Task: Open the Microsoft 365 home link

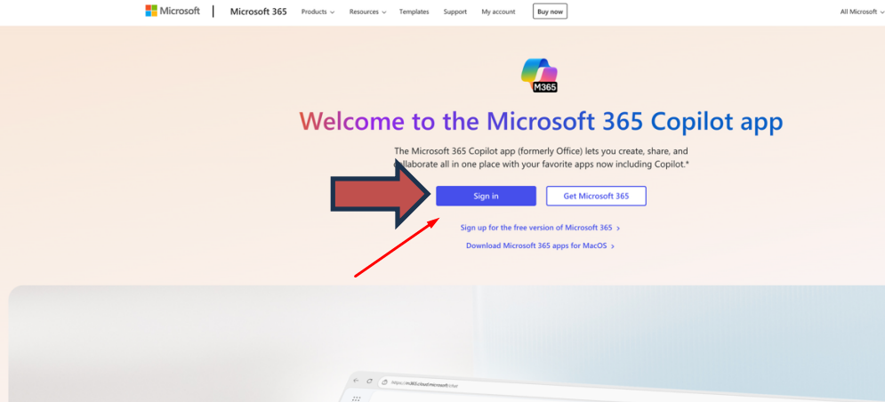Action: pyautogui.click(x=259, y=12)
